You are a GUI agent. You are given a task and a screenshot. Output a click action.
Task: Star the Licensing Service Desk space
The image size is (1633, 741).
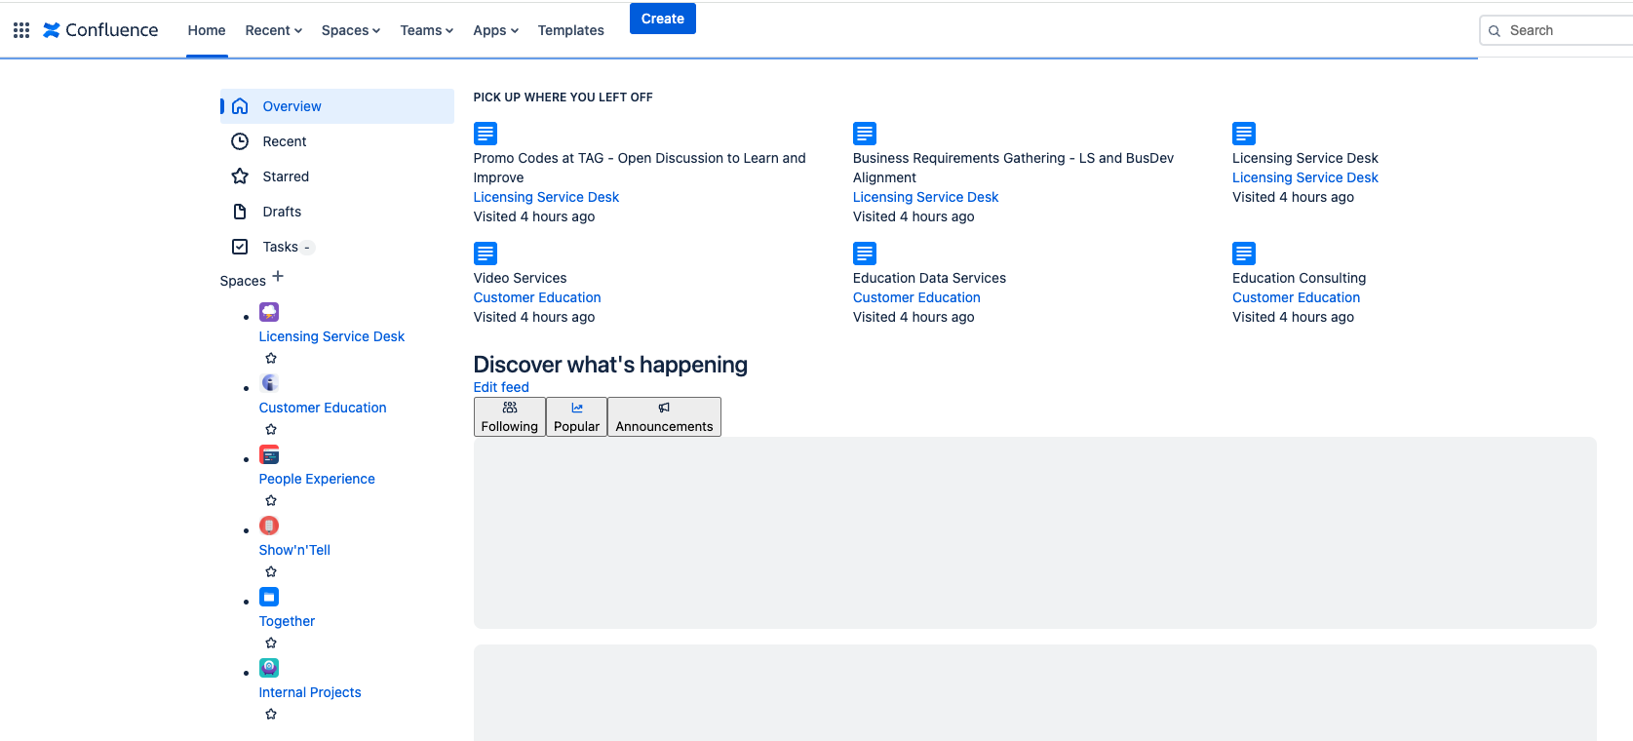271,358
